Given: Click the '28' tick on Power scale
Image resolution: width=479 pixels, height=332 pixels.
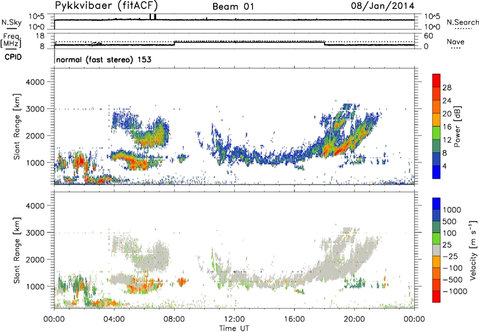Looking at the screenshot, I should (x=447, y=87).
